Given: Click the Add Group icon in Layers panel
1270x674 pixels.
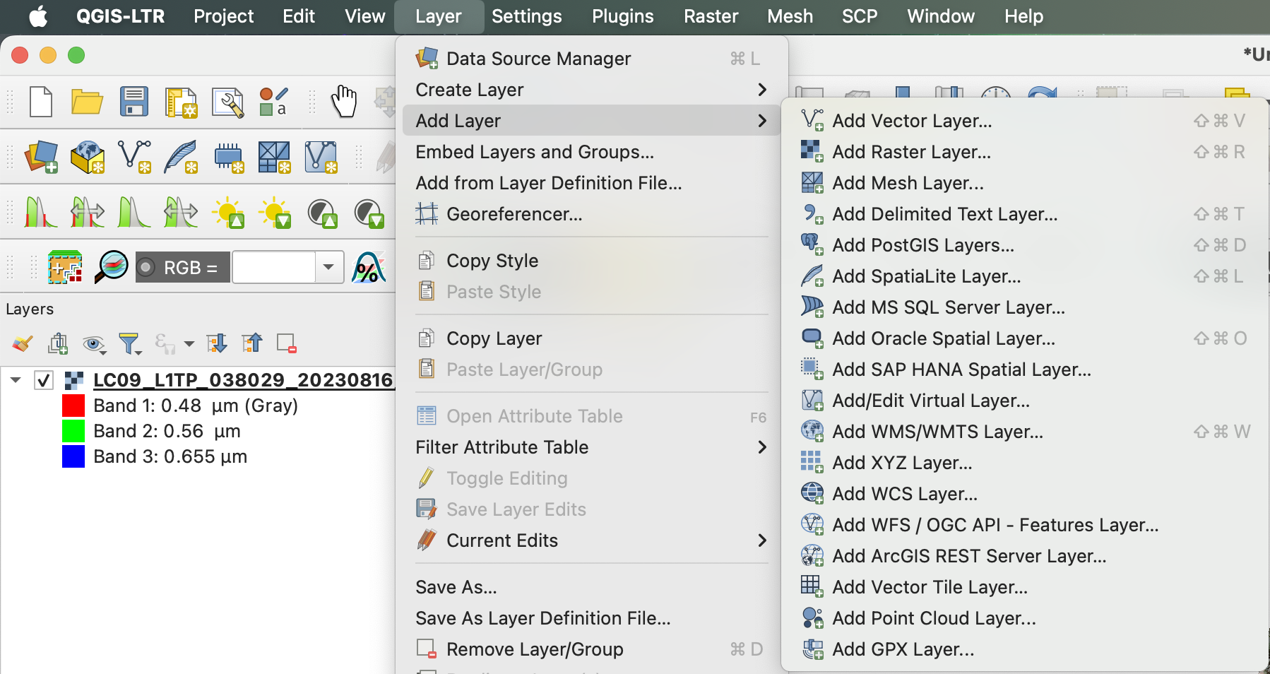Looking at the screenshot, I should [58, 344].
